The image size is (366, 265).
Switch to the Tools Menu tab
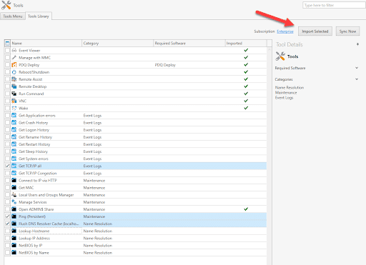[x=13, y=16]
